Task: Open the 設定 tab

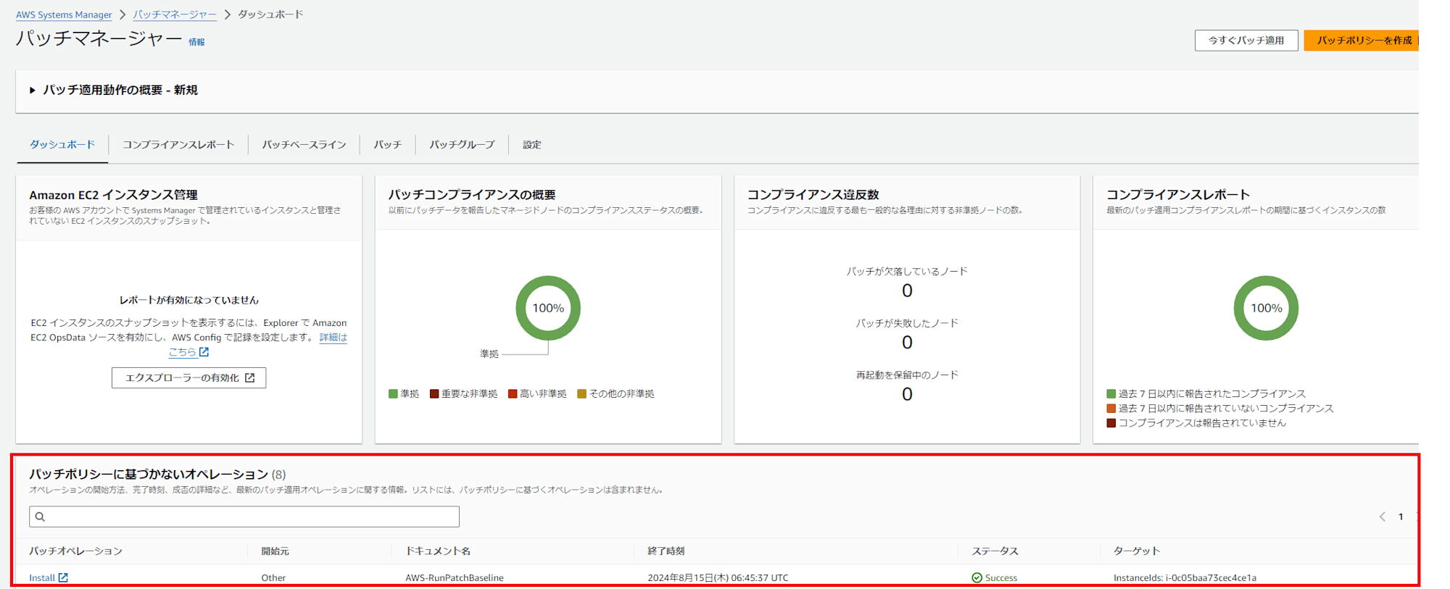Action: tap(532, 144)
